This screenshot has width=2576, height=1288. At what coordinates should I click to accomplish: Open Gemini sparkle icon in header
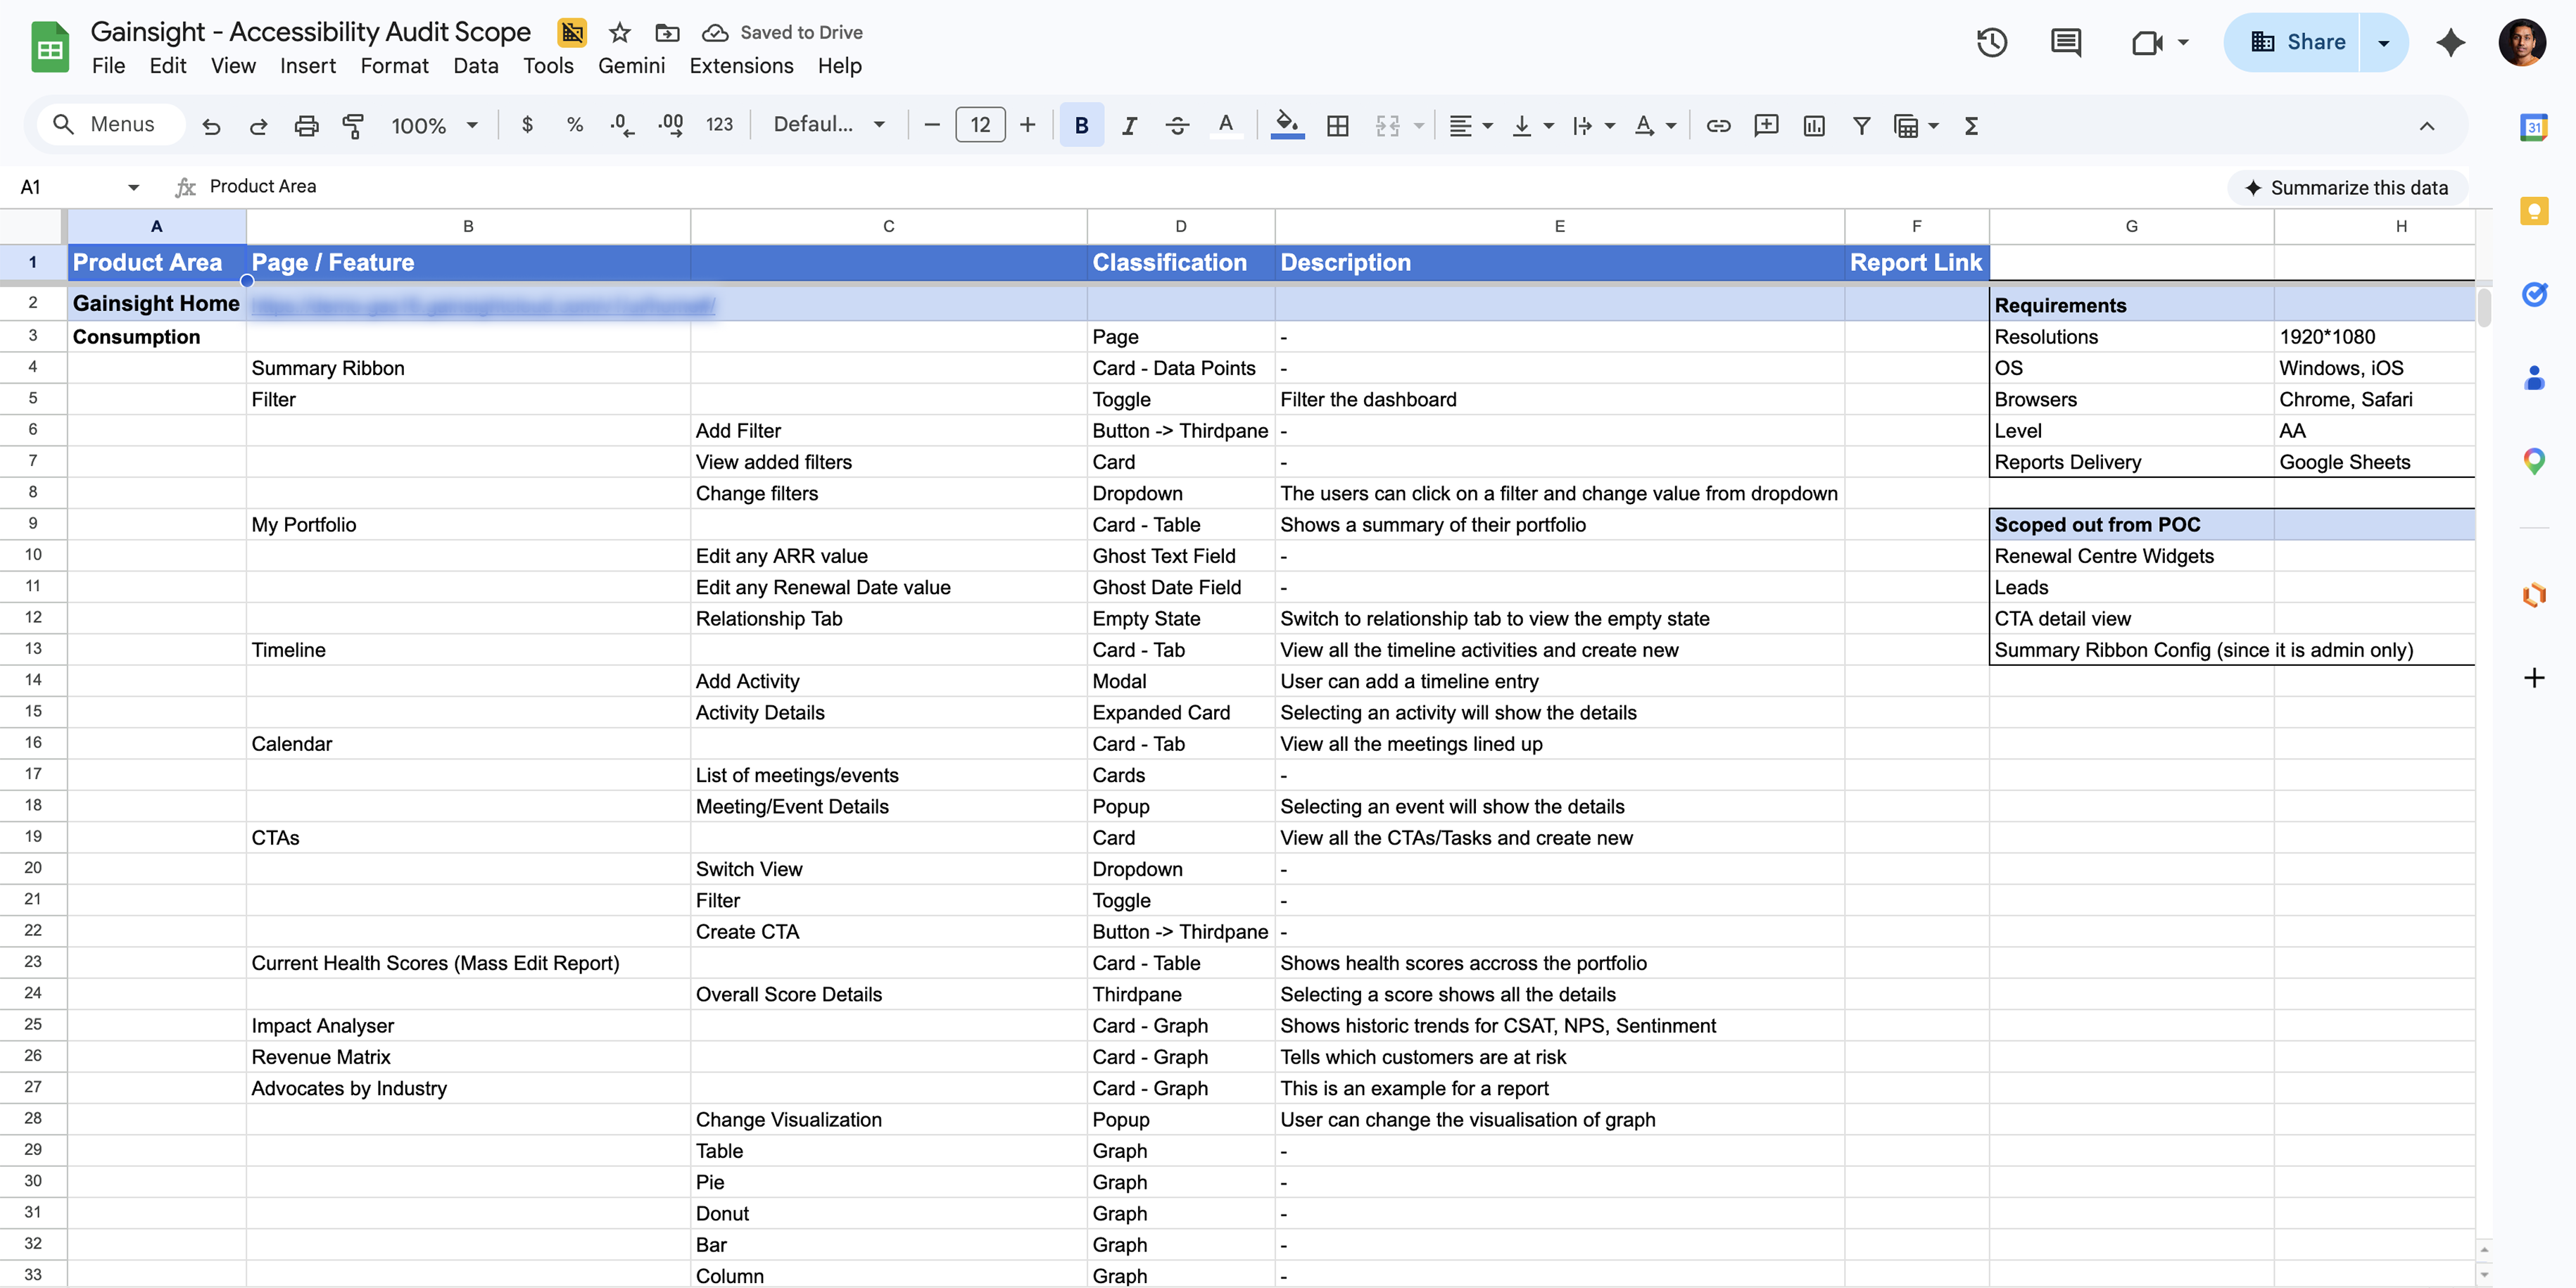2450,42
